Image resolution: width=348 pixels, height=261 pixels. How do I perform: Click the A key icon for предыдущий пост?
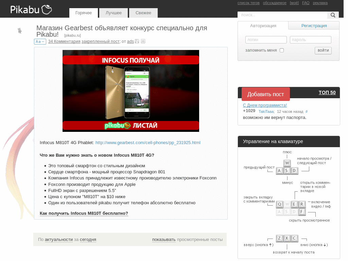pos(279,171)
